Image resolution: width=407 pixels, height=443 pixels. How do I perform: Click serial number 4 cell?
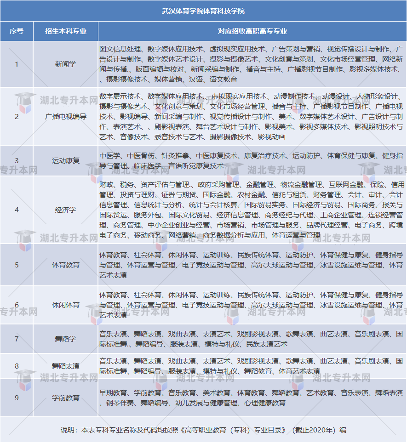point(17,210)
